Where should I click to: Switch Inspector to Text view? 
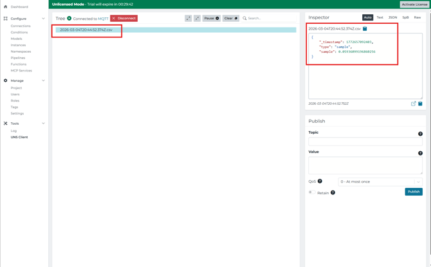point(380,17)
